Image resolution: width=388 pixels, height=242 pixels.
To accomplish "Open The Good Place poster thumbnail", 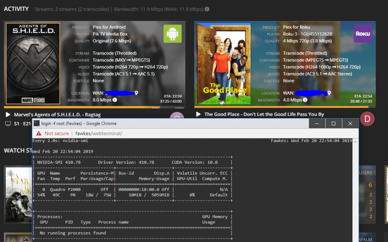I will [x=223, y=64].
